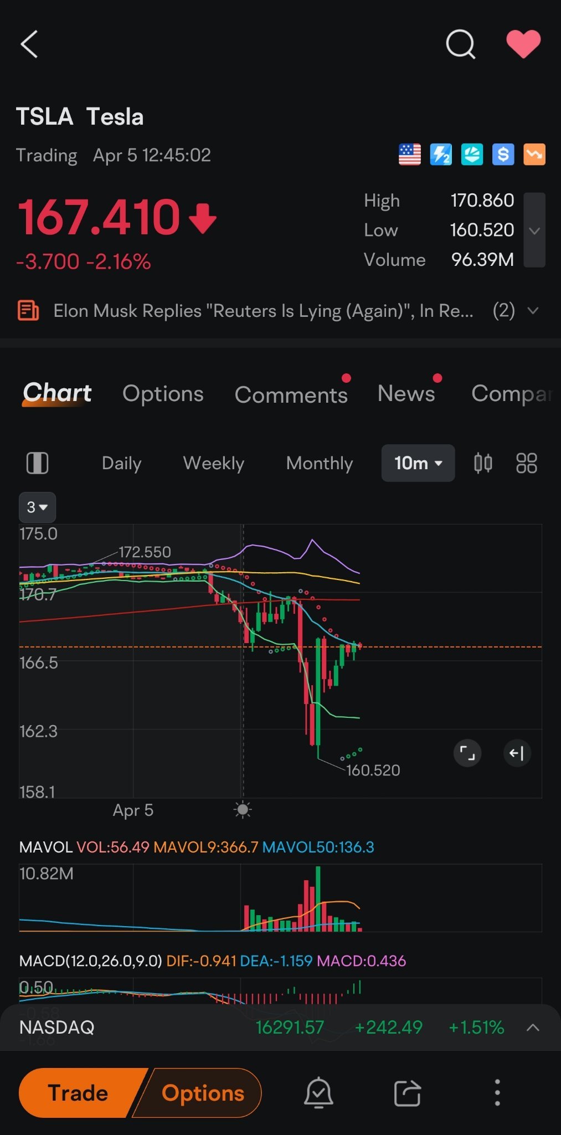Image resolution: width=561 pixels, height=1135 pixels.
Task: Open the Comments tab
Action: pos(291,394)
